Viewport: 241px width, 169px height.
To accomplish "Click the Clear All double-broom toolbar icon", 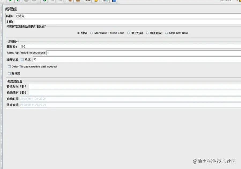I will click(78, 1).
